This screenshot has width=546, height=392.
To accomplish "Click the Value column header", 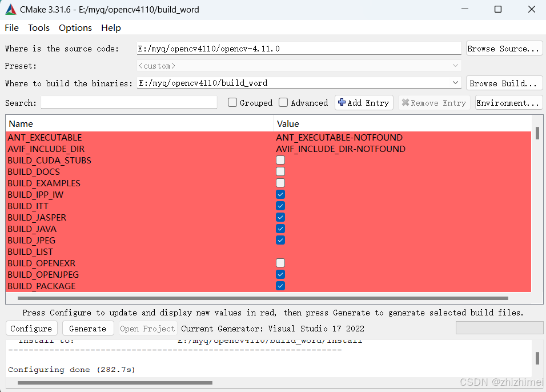I will click(x=403, y=123).
